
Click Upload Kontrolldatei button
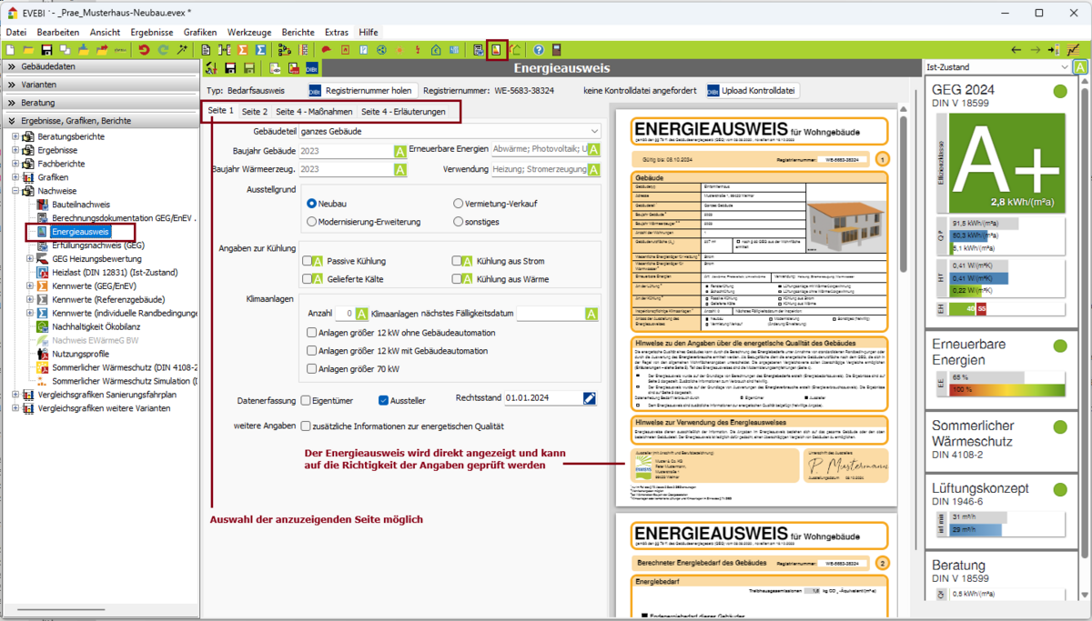[x=753, y=90]
